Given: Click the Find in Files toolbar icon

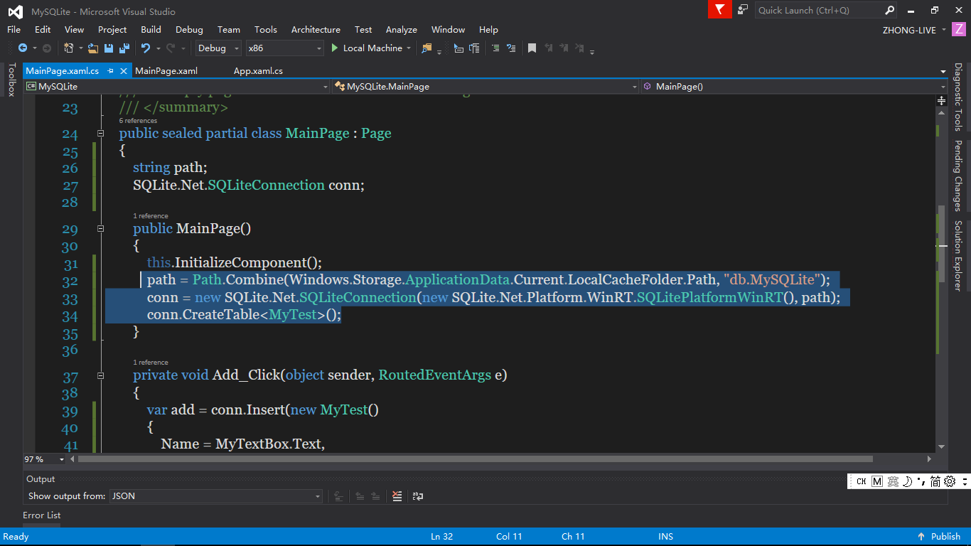Looking at the screenshot, I should tap(427, 48).
